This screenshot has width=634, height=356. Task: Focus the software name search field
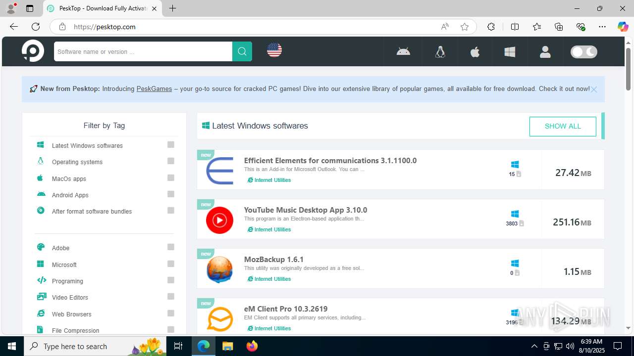pos(143,51)
